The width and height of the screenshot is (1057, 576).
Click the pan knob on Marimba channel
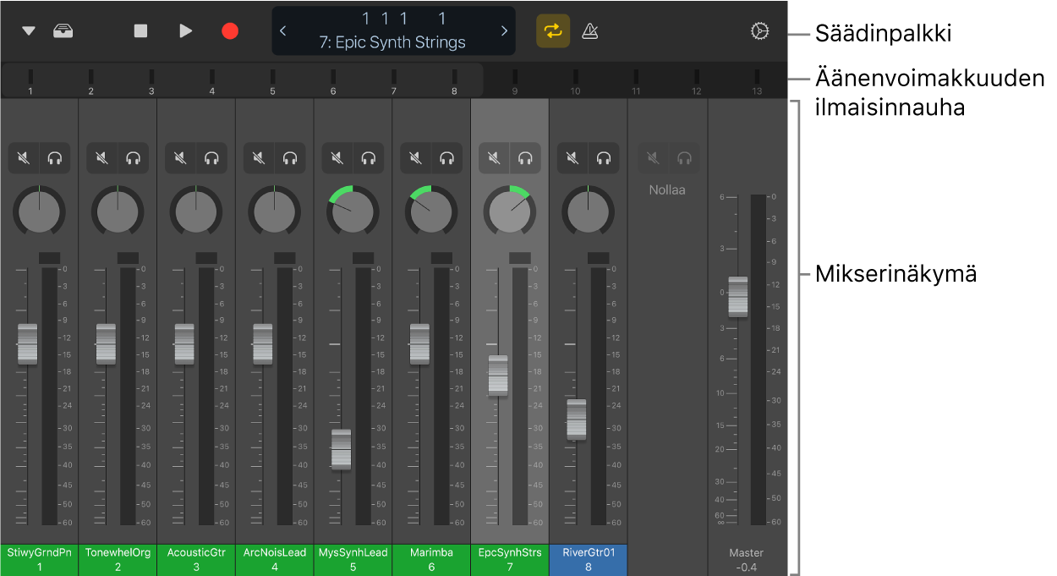tap(431, 211)
